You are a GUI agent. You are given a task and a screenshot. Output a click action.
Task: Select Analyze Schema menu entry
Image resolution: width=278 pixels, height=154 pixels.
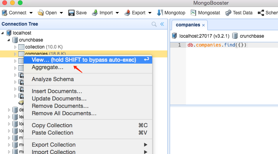click(x=88, y=79)
